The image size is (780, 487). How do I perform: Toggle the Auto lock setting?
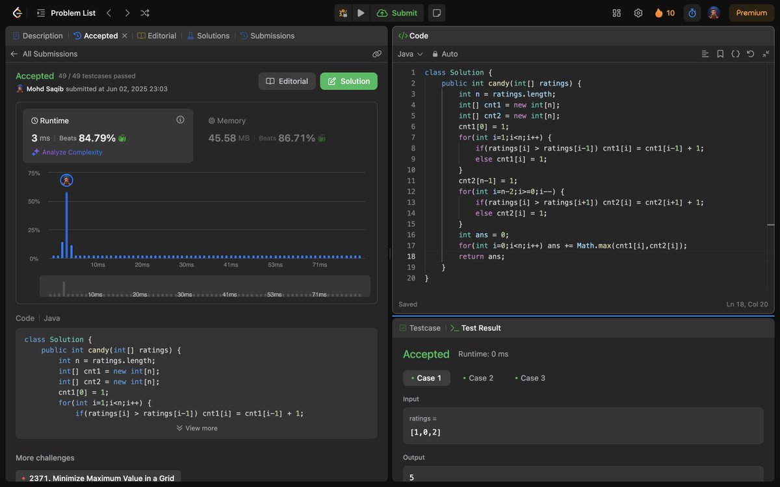coord(445,54)
